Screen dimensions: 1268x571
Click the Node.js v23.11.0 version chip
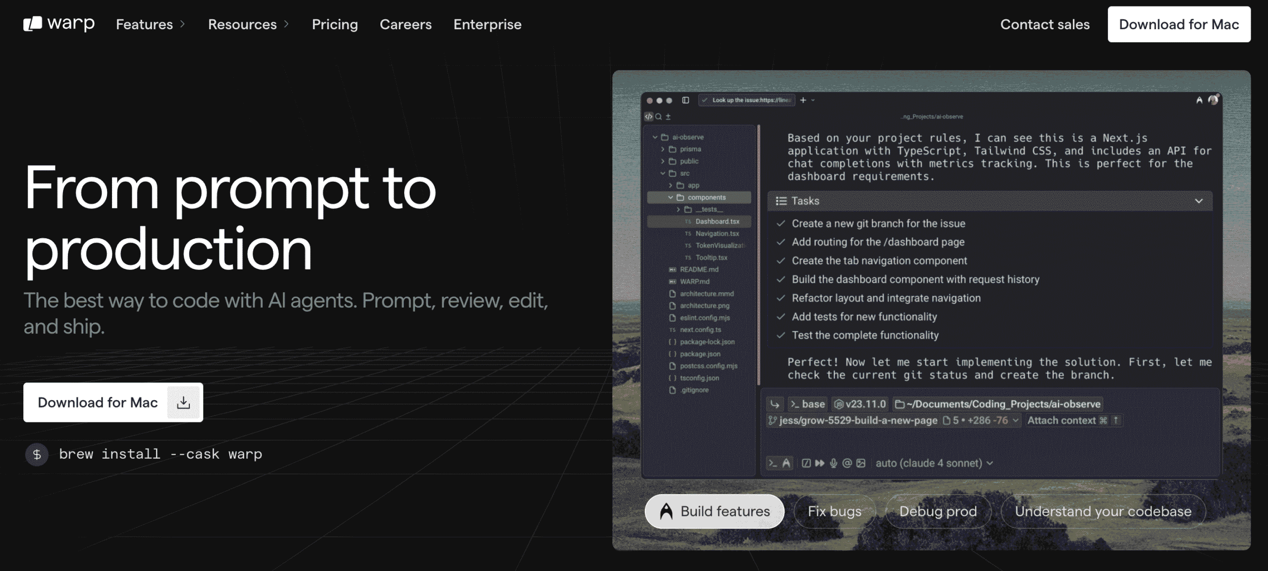pyautogui.click(x=860, y=404)
